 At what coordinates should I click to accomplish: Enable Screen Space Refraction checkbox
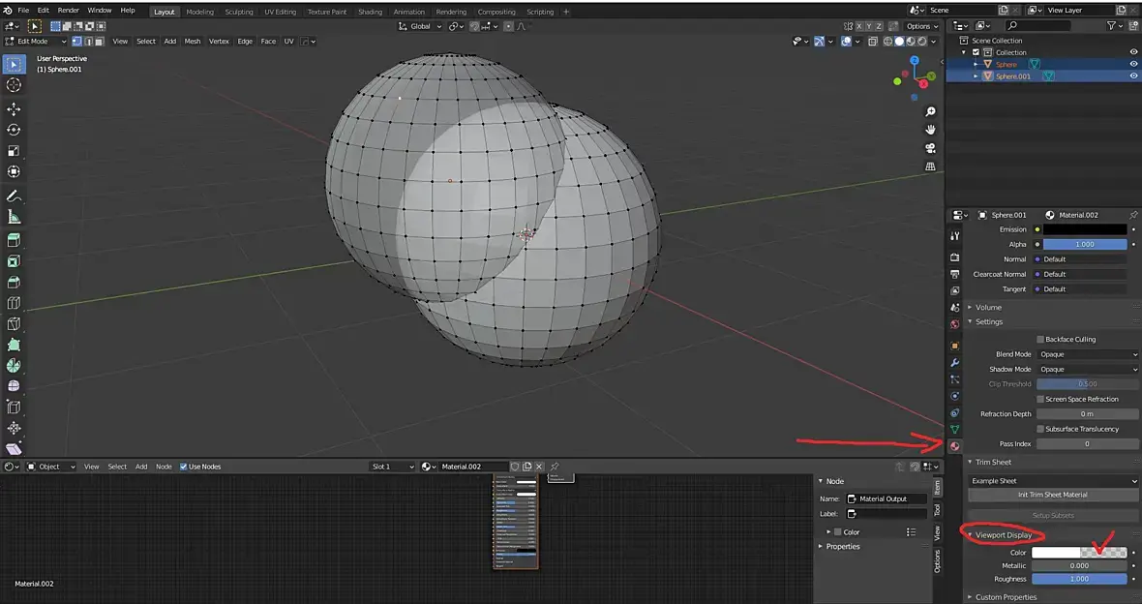pos(1040,399)
